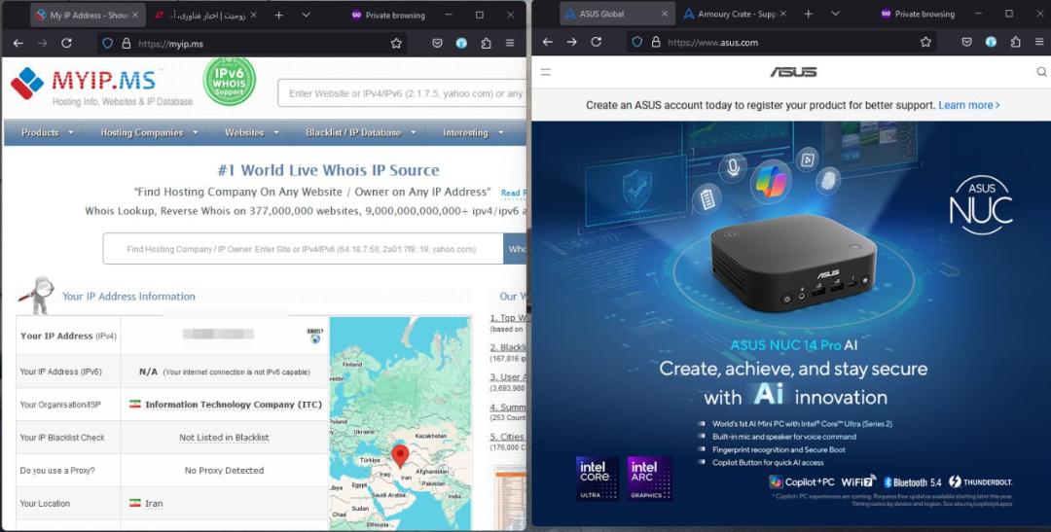1051x532 pixels.
Task: Reload the myip.ms page
Action: (x=66, y=43)
